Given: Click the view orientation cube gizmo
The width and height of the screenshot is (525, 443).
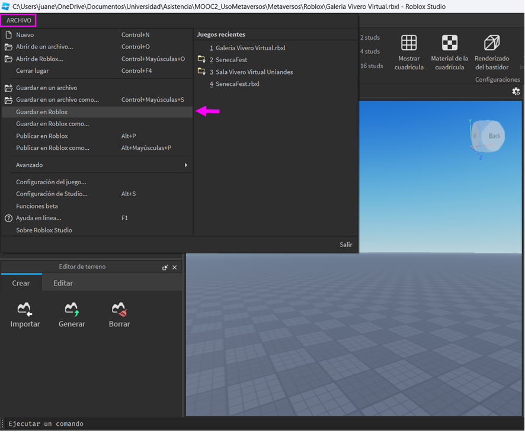Looking at the screenshot, I should pos(489,137).
